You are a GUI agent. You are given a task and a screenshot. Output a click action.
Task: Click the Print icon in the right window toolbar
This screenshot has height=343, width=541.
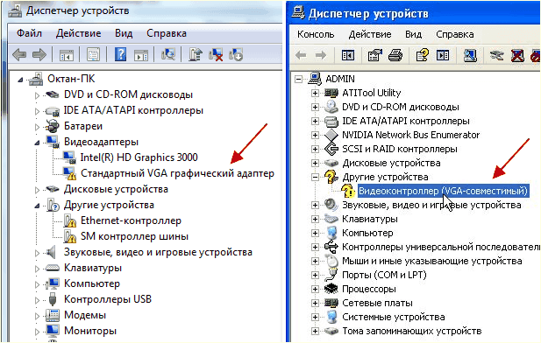point(395,55)
